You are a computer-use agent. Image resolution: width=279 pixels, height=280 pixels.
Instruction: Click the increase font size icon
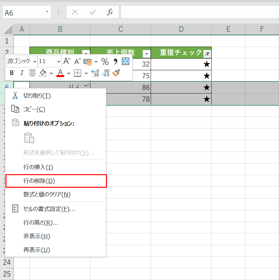[x=67, y=61]
